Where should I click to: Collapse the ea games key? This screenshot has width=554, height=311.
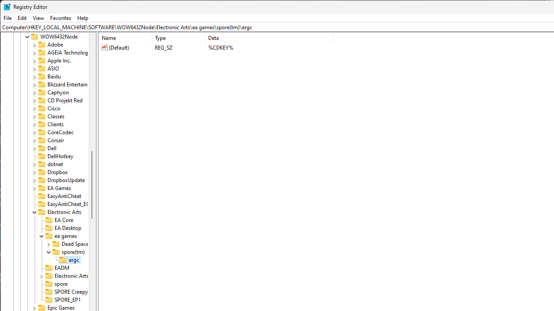41,236
